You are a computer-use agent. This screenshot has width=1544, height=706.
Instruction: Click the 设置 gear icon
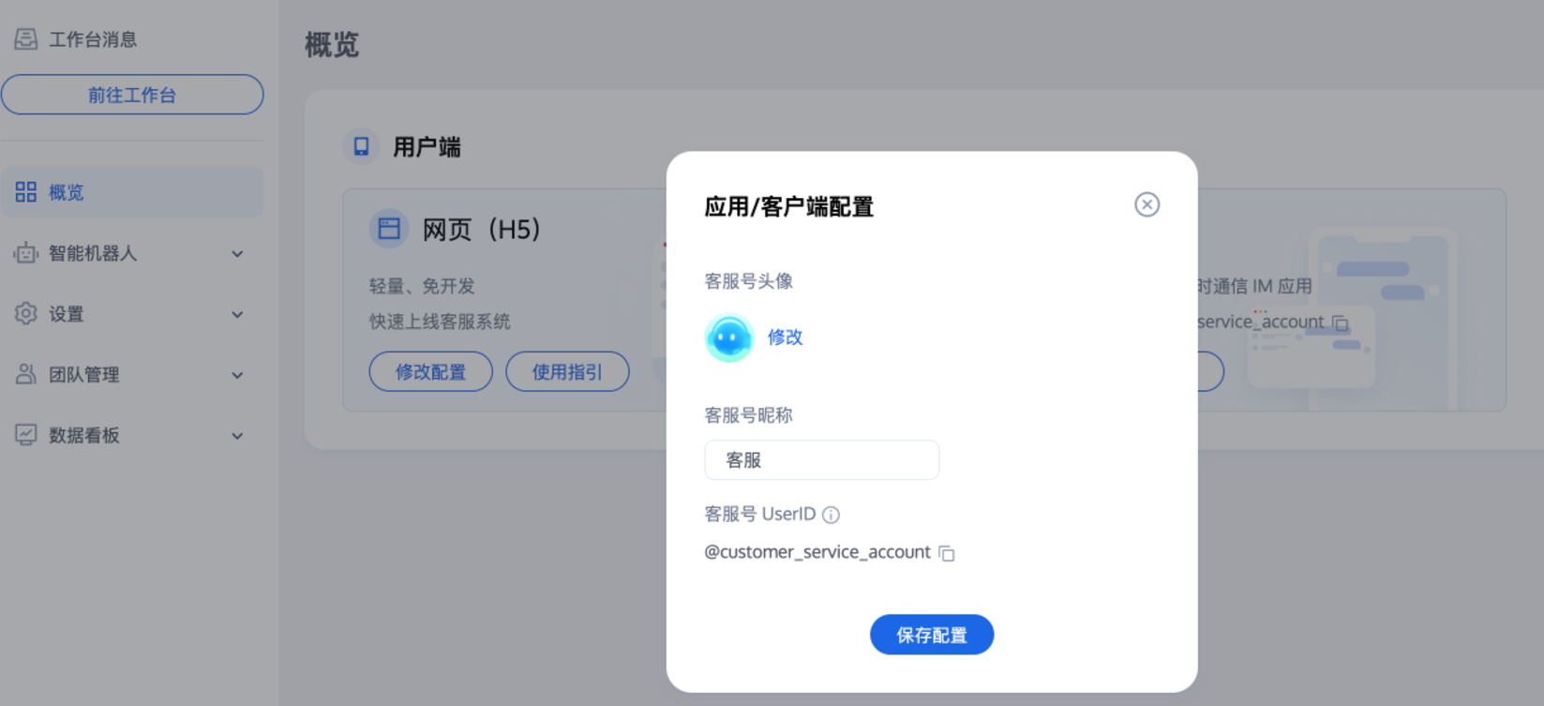click(26, 314)
